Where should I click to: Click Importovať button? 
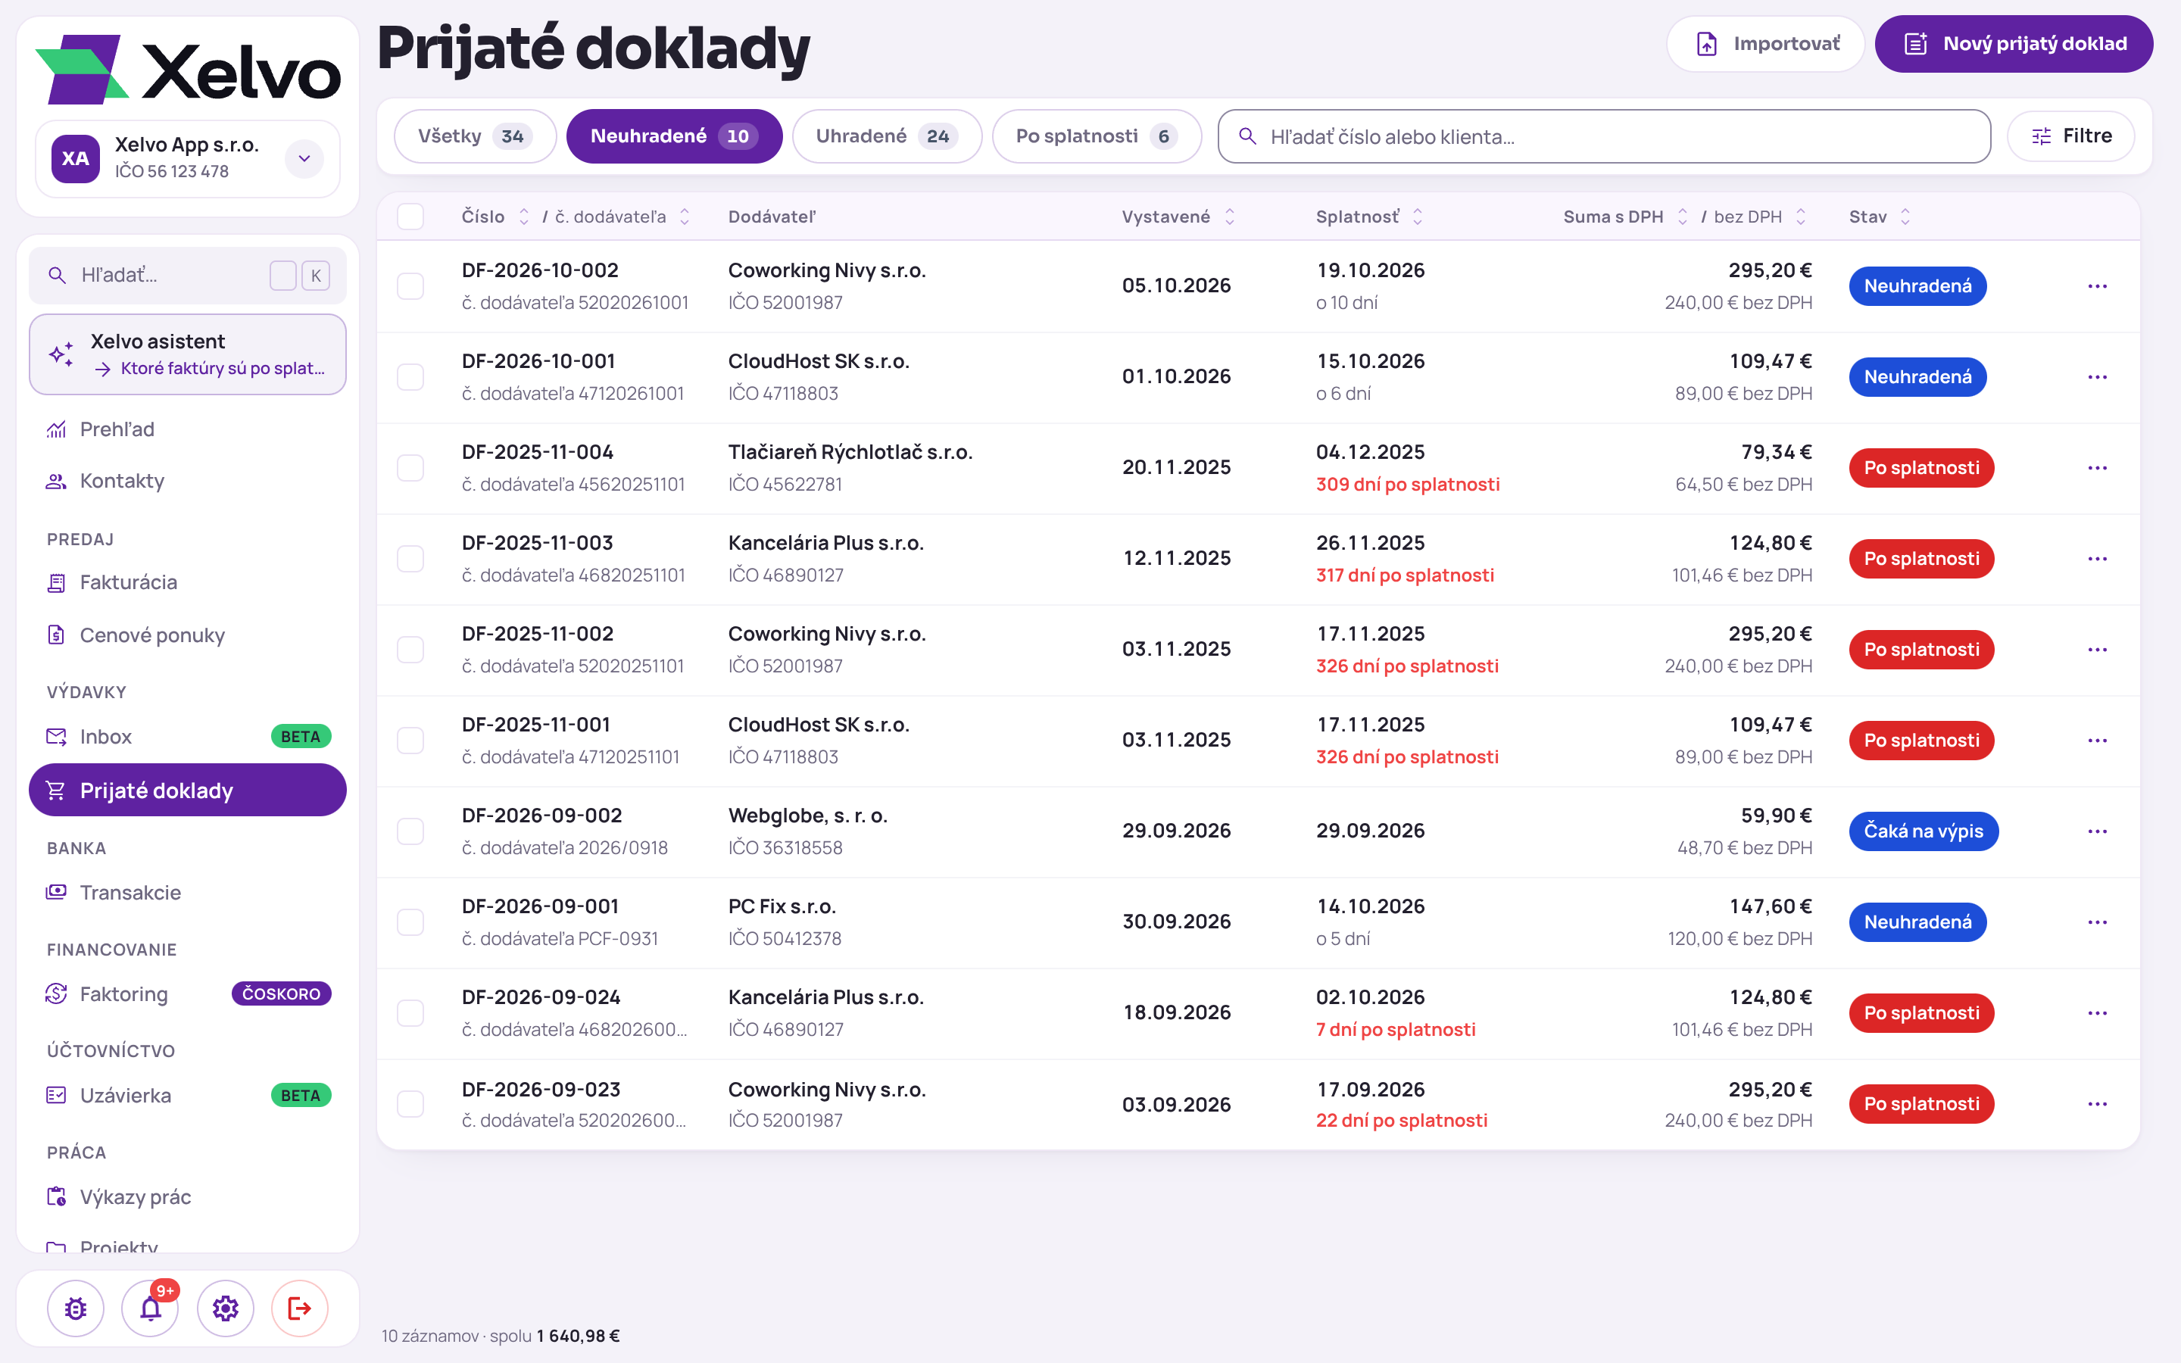pyautogui.click(x=1765, y=44)
